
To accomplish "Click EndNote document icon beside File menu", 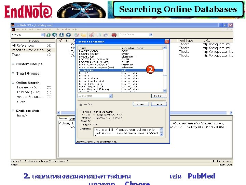I will coord(13,29).
